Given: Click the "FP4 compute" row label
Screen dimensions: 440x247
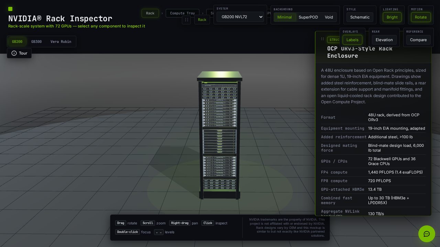Looking at the screenshot, I should pyautogui.click(x=334, y=172).
